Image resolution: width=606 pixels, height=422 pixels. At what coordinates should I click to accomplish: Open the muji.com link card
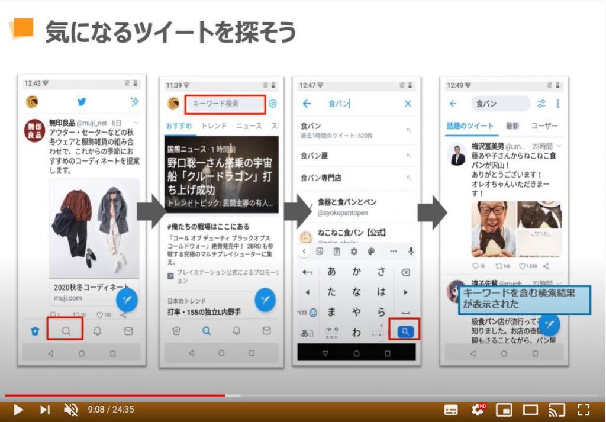coord(94,292)
